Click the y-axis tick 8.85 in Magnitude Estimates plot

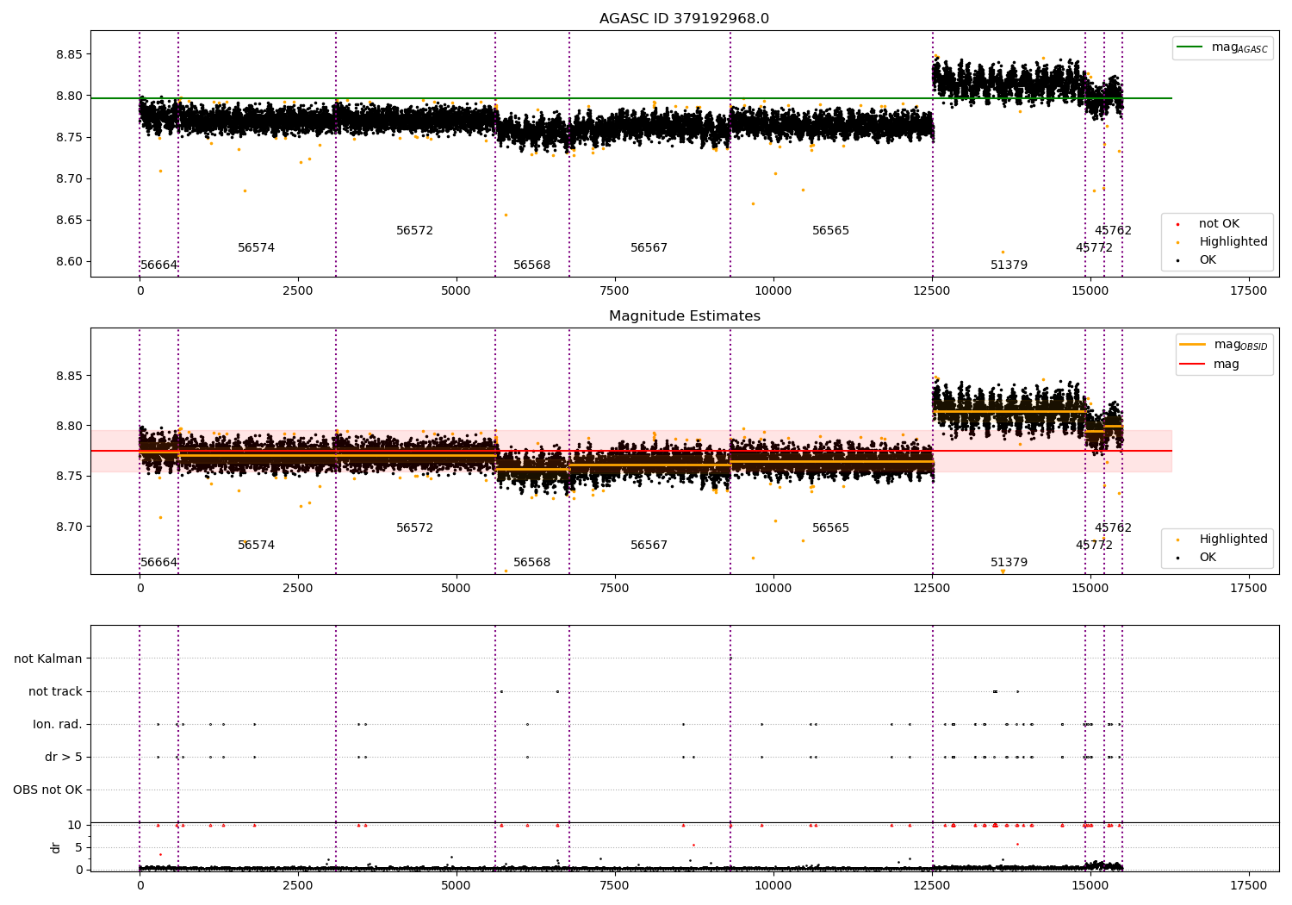(x=67, y=376)
